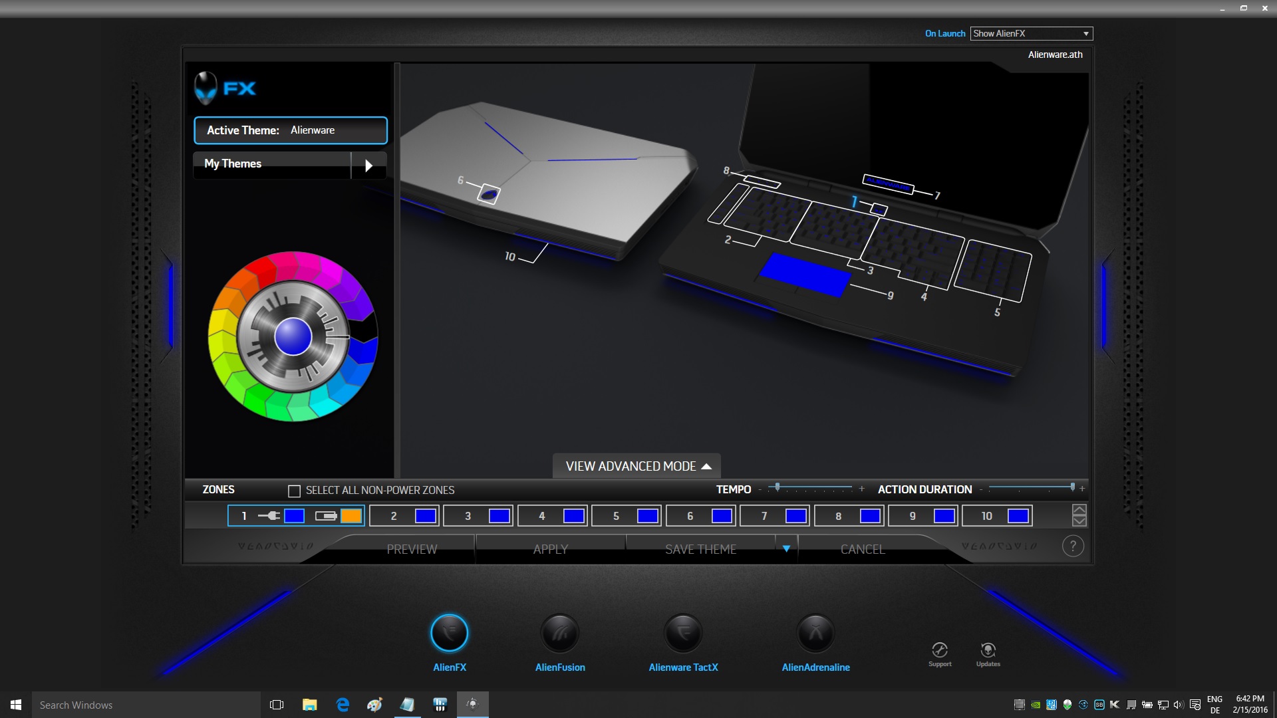Screen dimensions: 1277x718
Task: Click the Apply button
Action: coord(551,549)
